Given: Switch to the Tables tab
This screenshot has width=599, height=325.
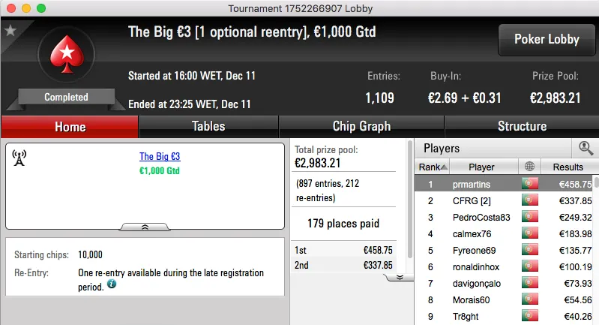Looking at the screenshot, I should 208,127.
